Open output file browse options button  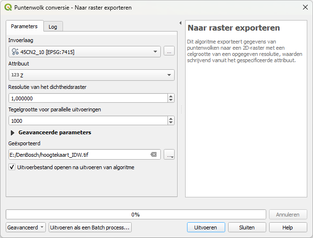(x=169, y=154)
